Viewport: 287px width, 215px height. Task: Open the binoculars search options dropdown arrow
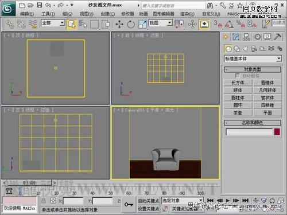216,6
